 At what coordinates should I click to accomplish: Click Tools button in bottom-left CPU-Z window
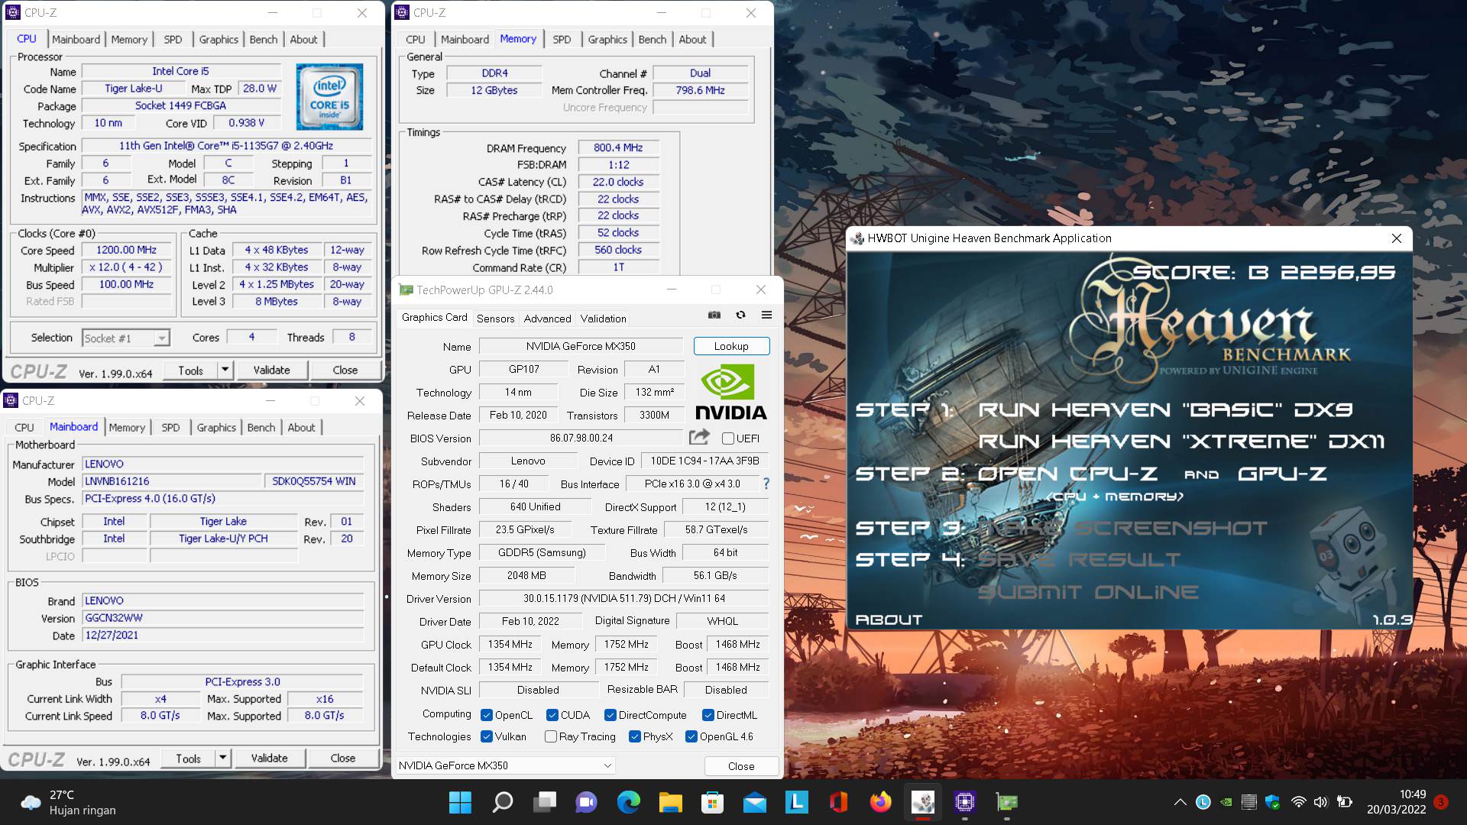(x=188, y=758)
